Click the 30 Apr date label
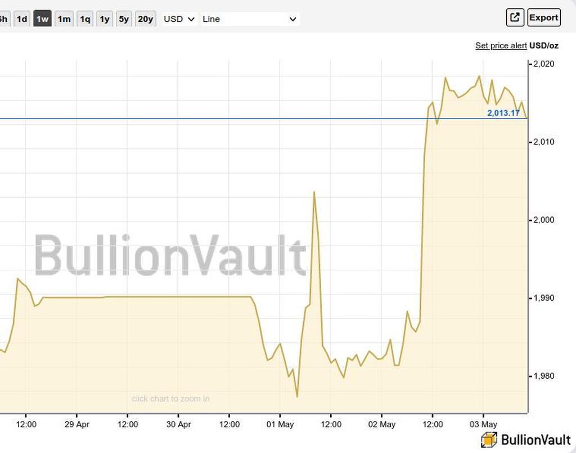 (178, 424)
